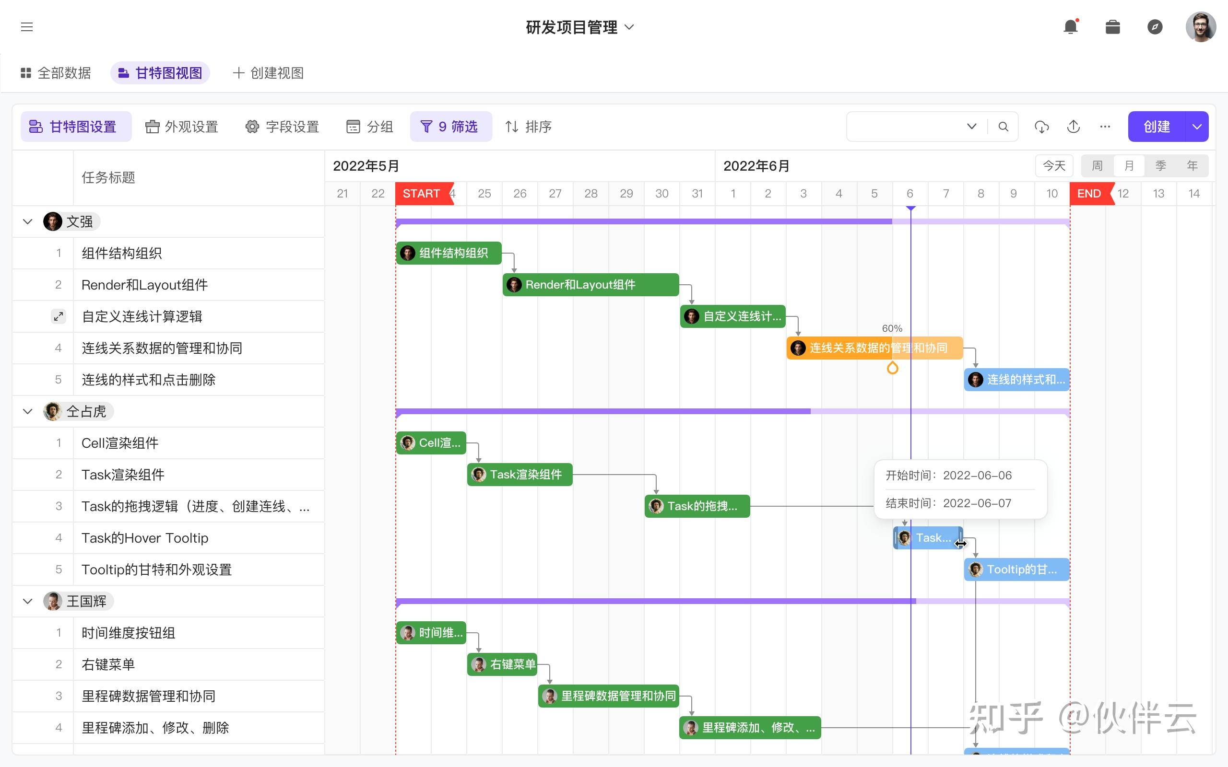Click the upload export icon

pos(1073,126)
